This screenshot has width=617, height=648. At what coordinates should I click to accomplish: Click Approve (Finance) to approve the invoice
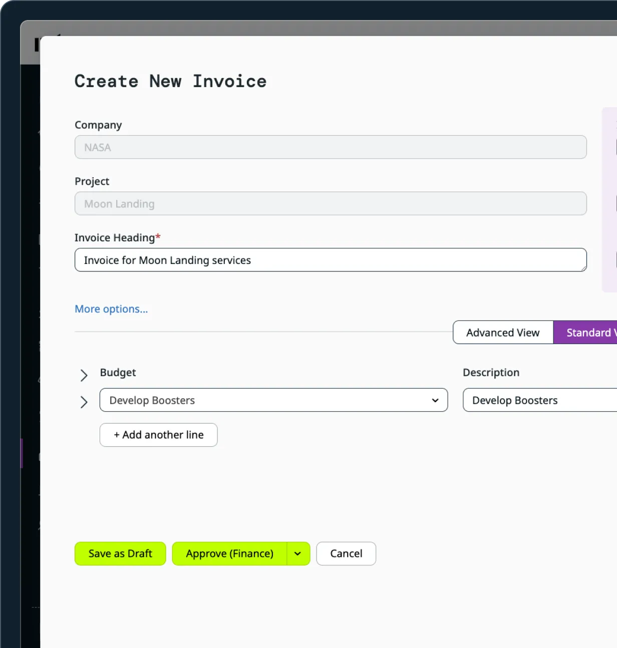pyautogui.click(x=229, y=553)
